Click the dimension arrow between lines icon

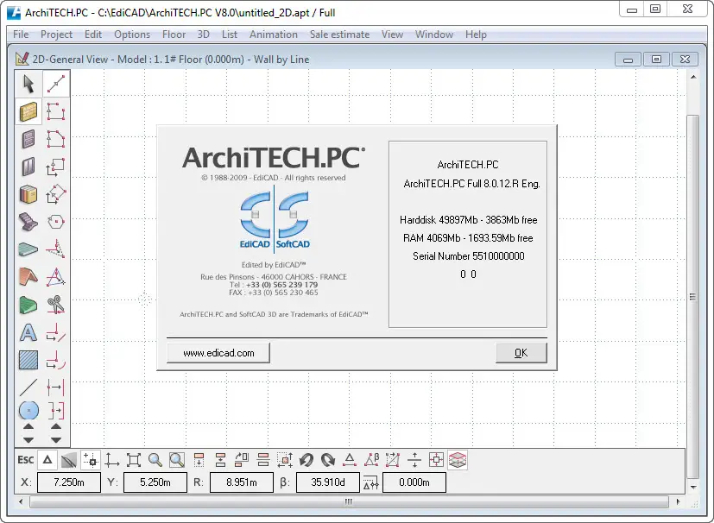(56, 388)
